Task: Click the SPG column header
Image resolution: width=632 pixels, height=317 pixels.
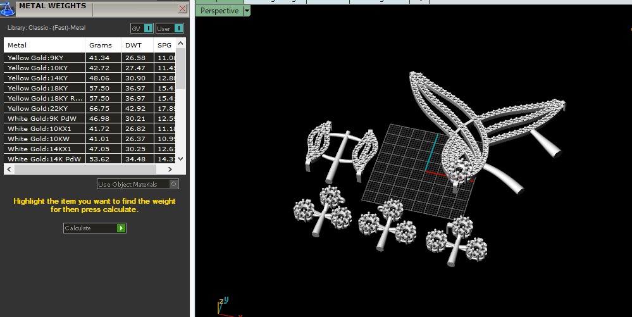Action: coord(165,45)
